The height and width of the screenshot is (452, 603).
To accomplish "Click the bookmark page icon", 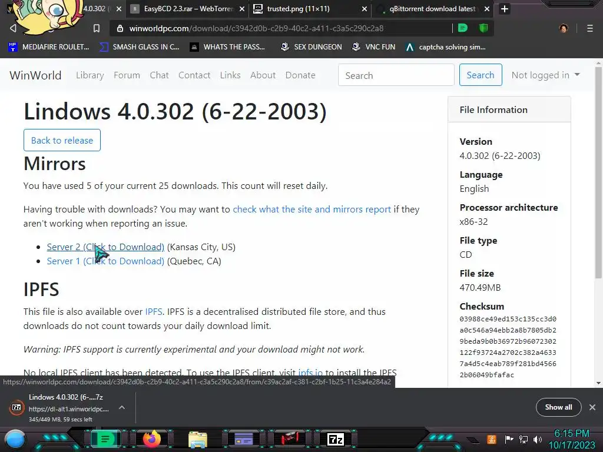I will 97,28.
